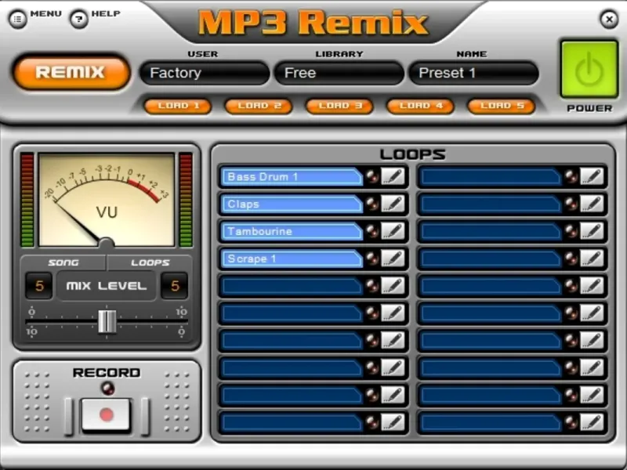
Task: Toggle light of right-column slot beside Claps
Action: pos(571,204)
